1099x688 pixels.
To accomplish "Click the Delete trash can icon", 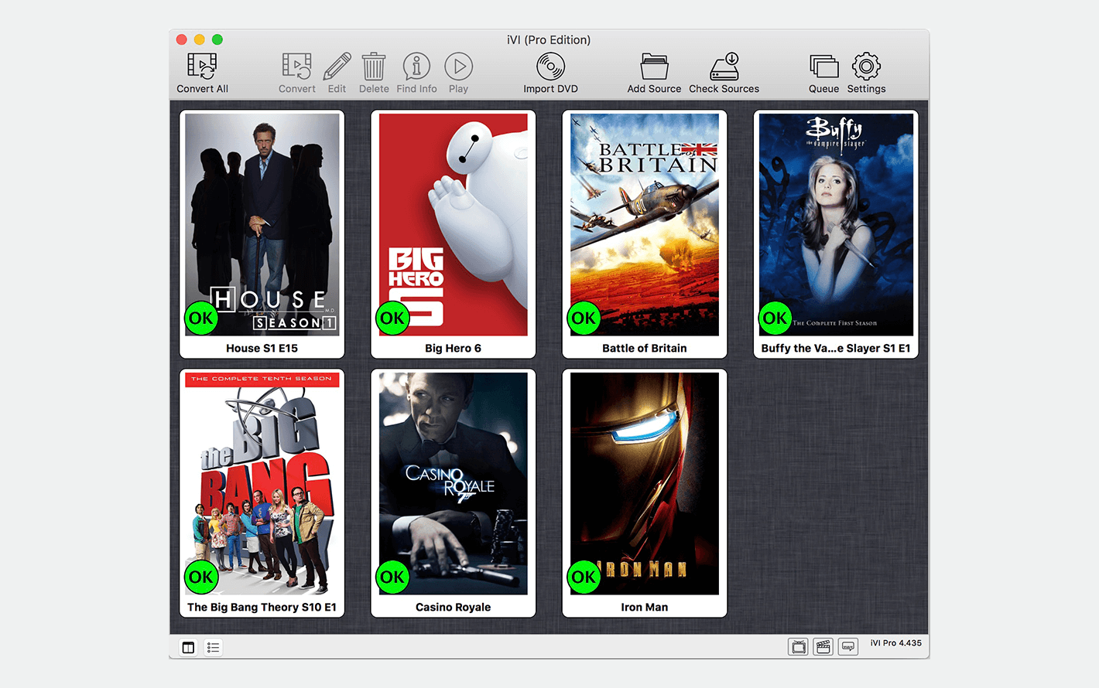I will (374, 66).
